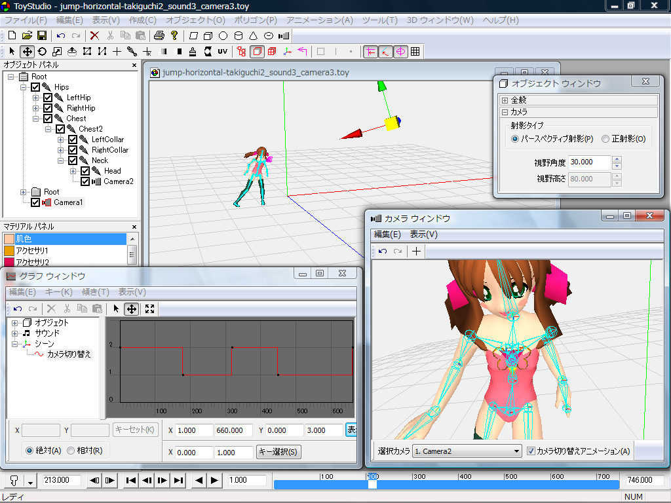Click the UV editing tool icon
Screen dimensions: 671x503
222,51
